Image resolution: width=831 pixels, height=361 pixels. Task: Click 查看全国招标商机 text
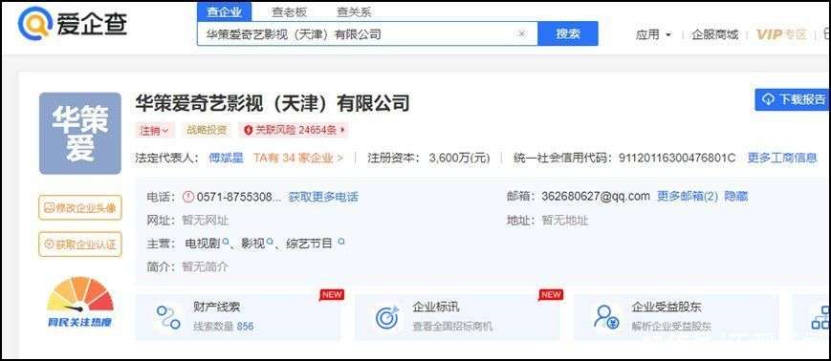coord(452,326)
